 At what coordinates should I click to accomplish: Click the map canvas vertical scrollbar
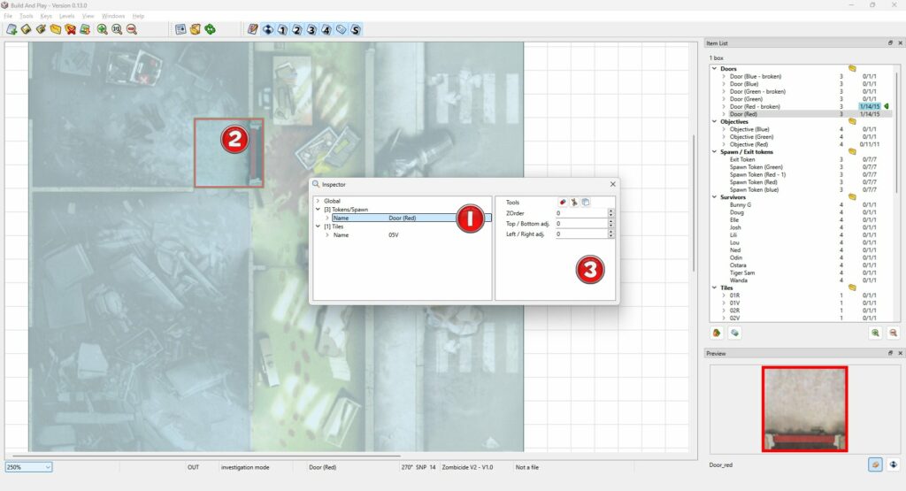694,203
